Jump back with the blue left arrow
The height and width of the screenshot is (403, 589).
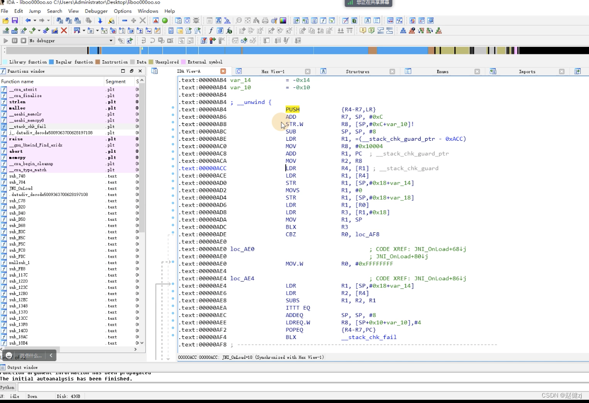pos(28,21)
